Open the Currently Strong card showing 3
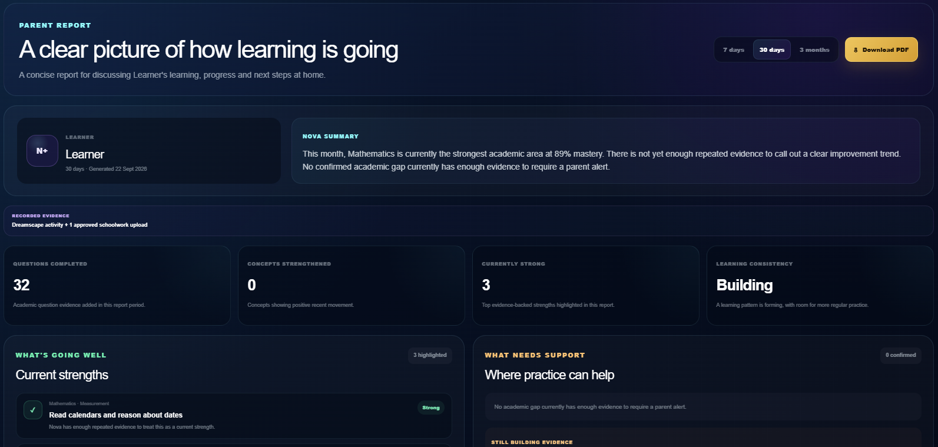 click(x=586, y=286)
